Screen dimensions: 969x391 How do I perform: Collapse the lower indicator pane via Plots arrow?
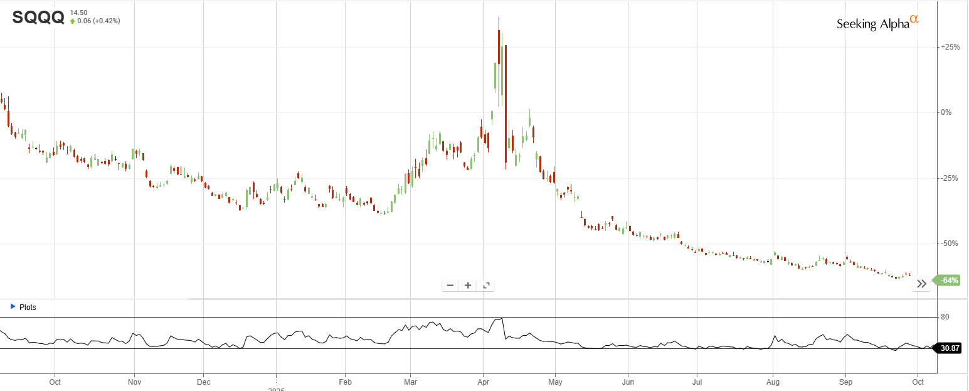coord(13,307)
